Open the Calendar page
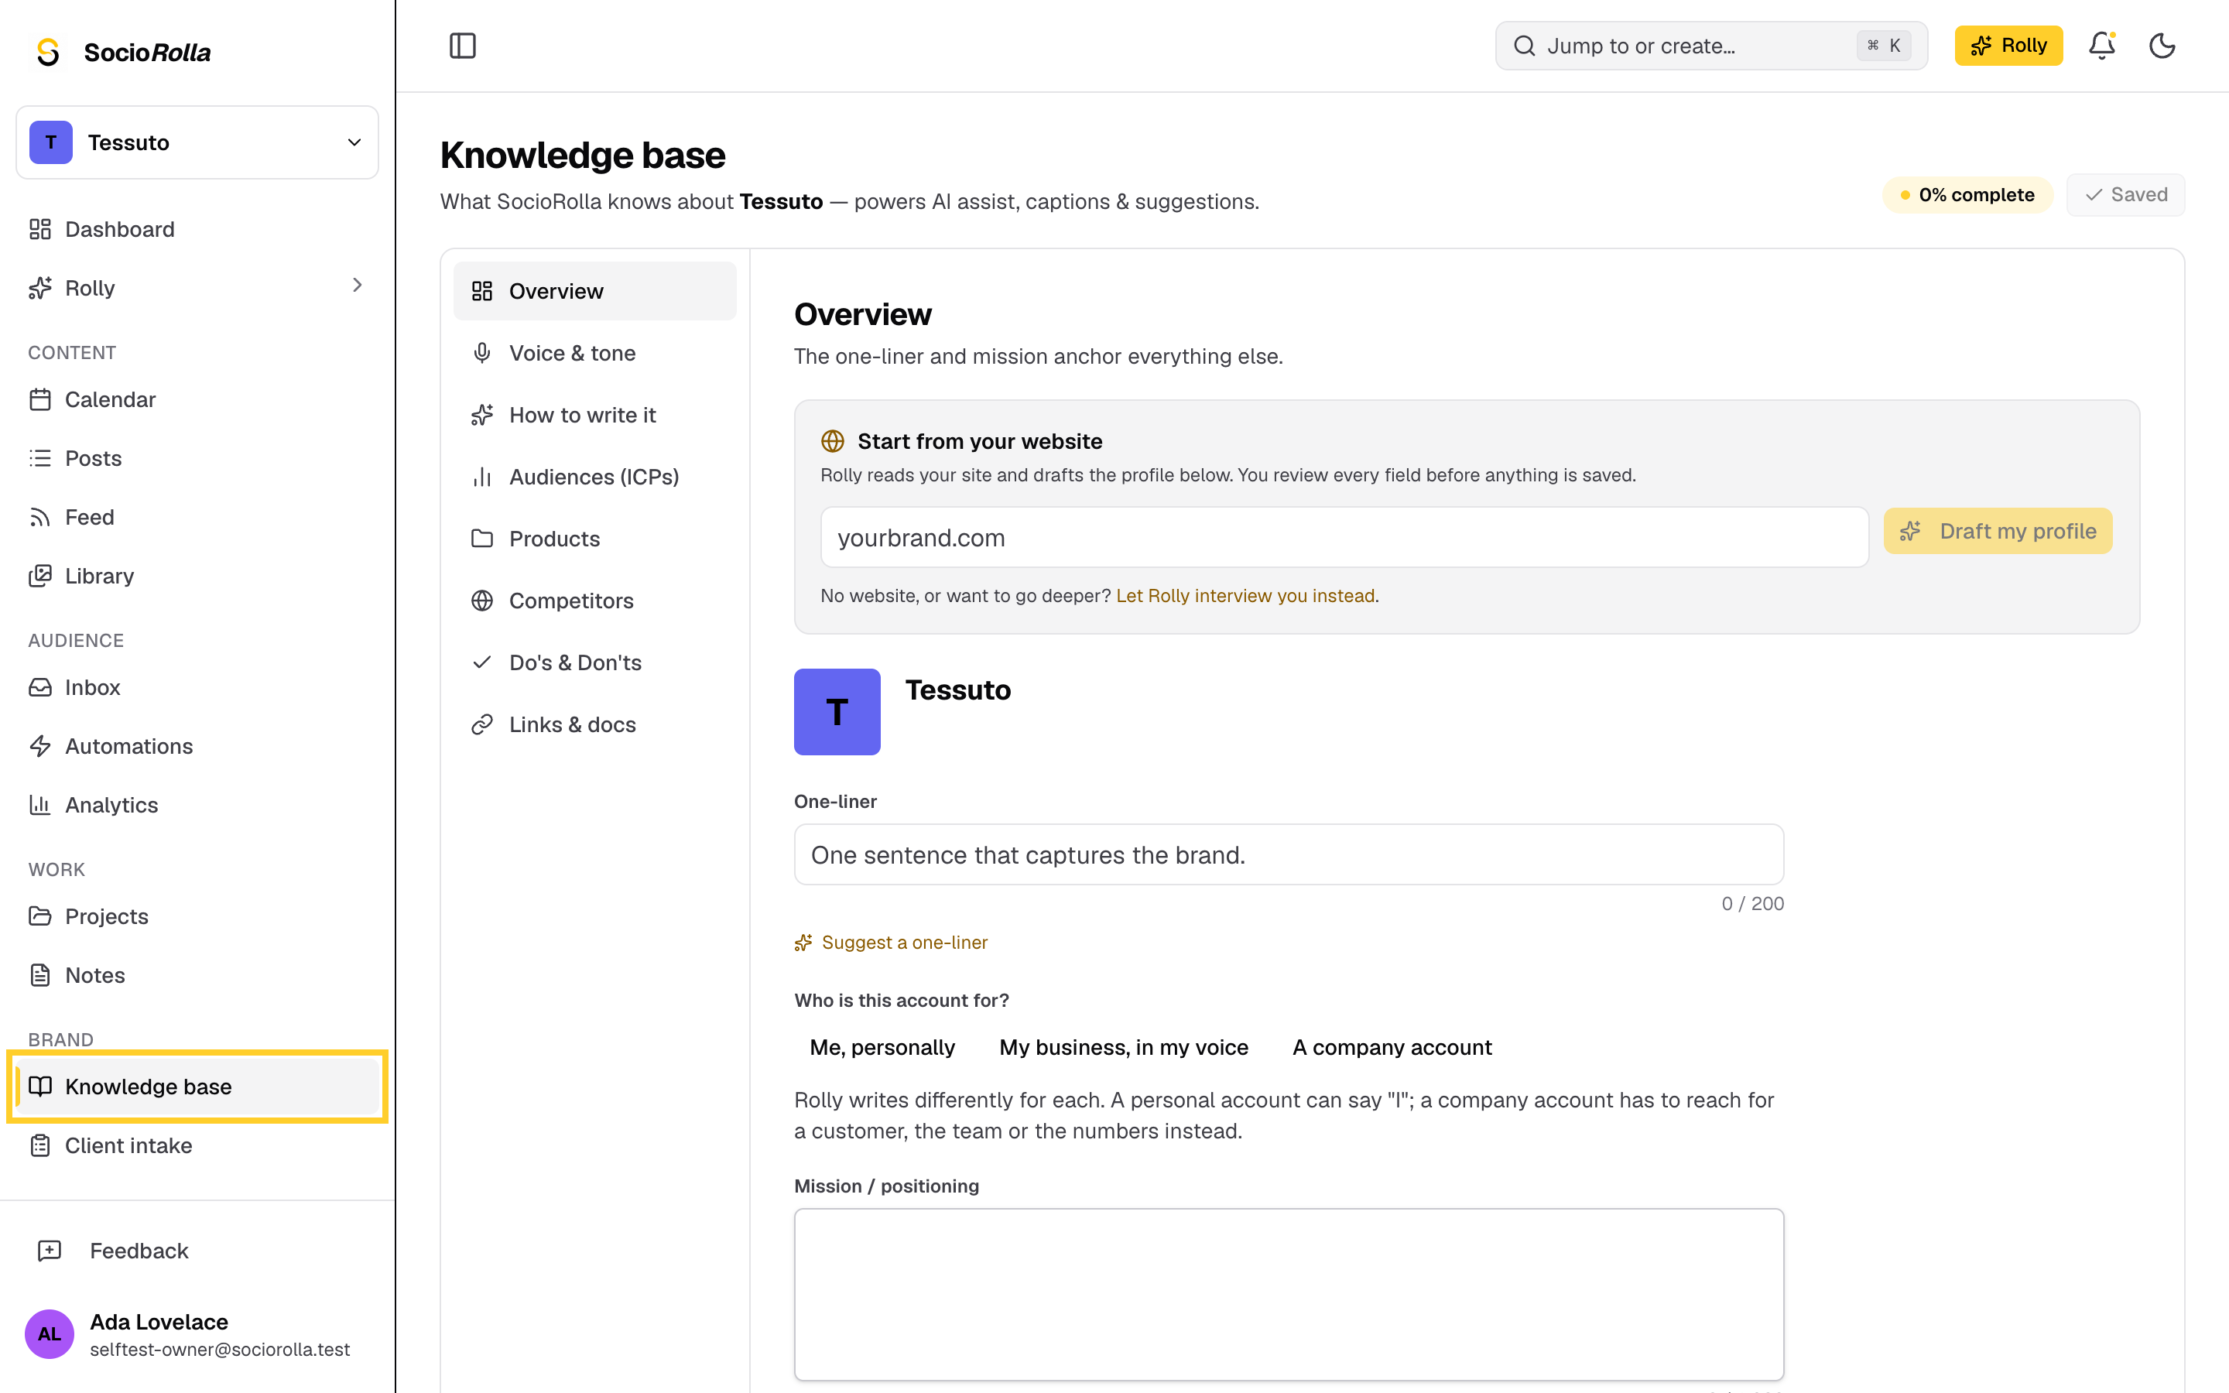Viewport: 2229px width, 1393px height. point(197,399)
